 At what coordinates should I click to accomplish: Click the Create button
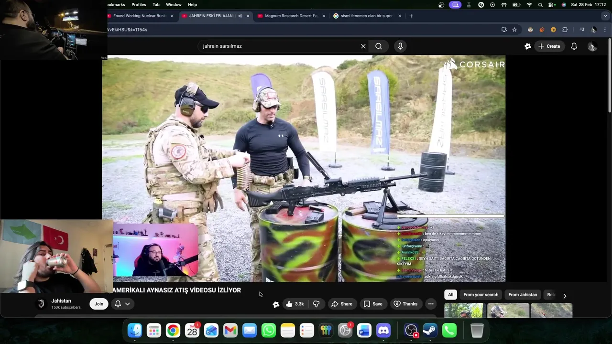tap(549, 46)
